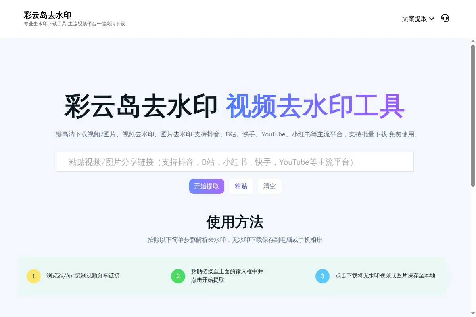Select the yellow step 1 circle icon

coord(34,276)
